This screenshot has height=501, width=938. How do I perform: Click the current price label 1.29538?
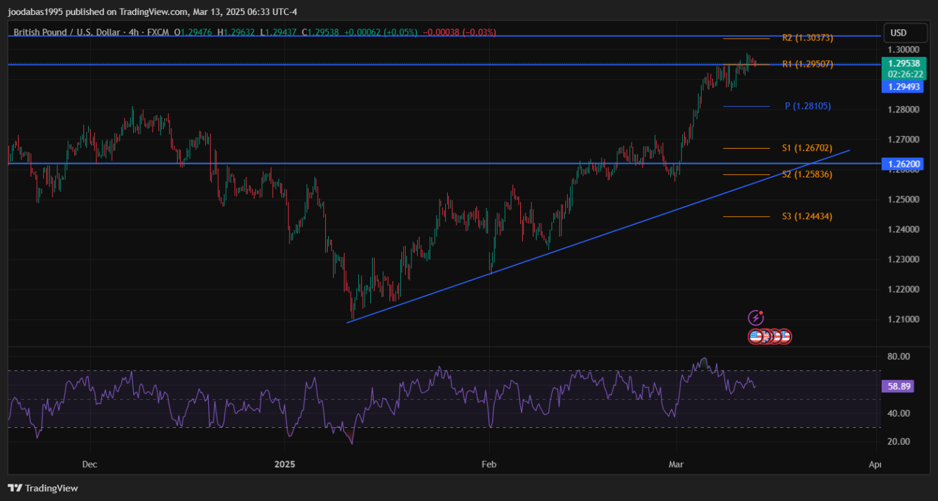click(904, 63)
